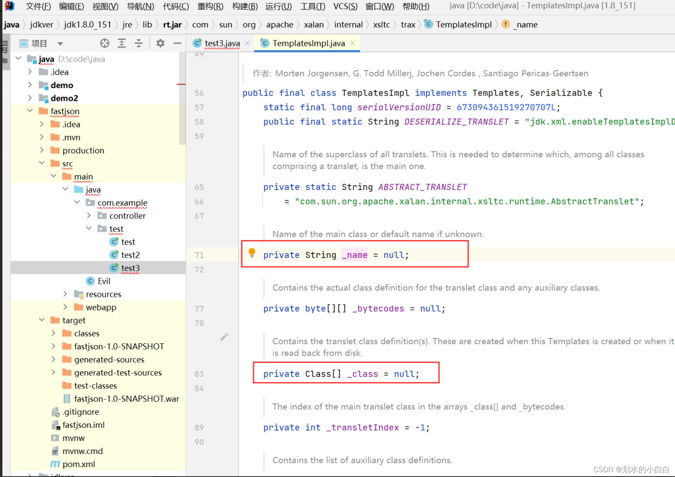Screen dimensions: 675x477
Task: Click the .gitignore file icon
Action: click(56, 412)
